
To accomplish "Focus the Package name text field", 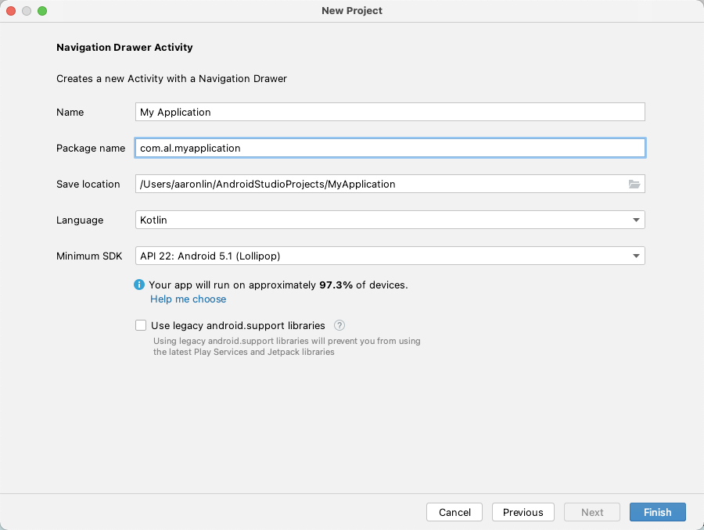I will [390, 148].
